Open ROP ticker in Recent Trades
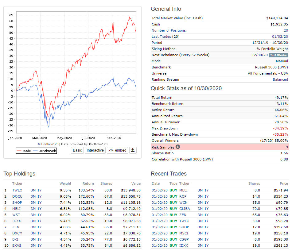This screenshot has width=292, height=251. pyautogui.click(x=183, y=196)
